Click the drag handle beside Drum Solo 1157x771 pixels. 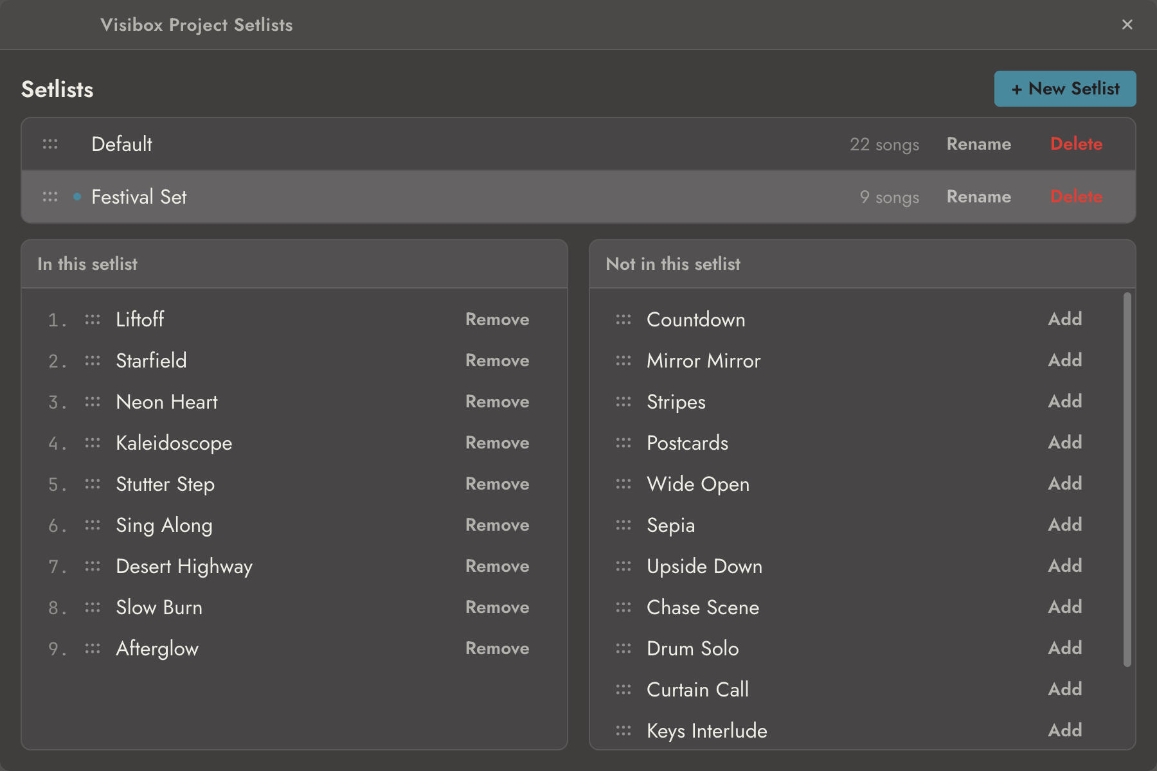tap(623, 648)
